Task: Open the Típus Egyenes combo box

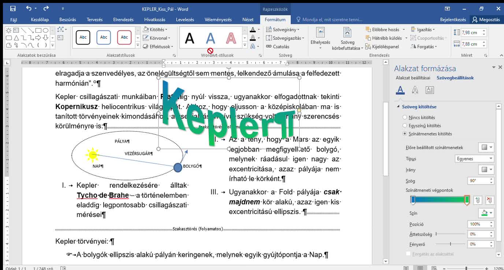Action: (x=474, y=158)
